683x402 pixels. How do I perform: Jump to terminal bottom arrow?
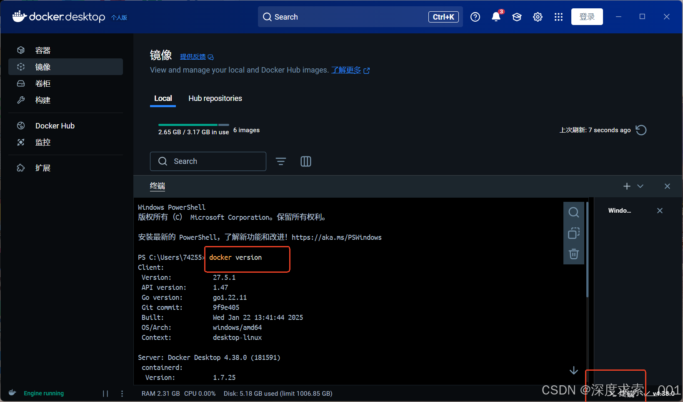click(574, 370)
